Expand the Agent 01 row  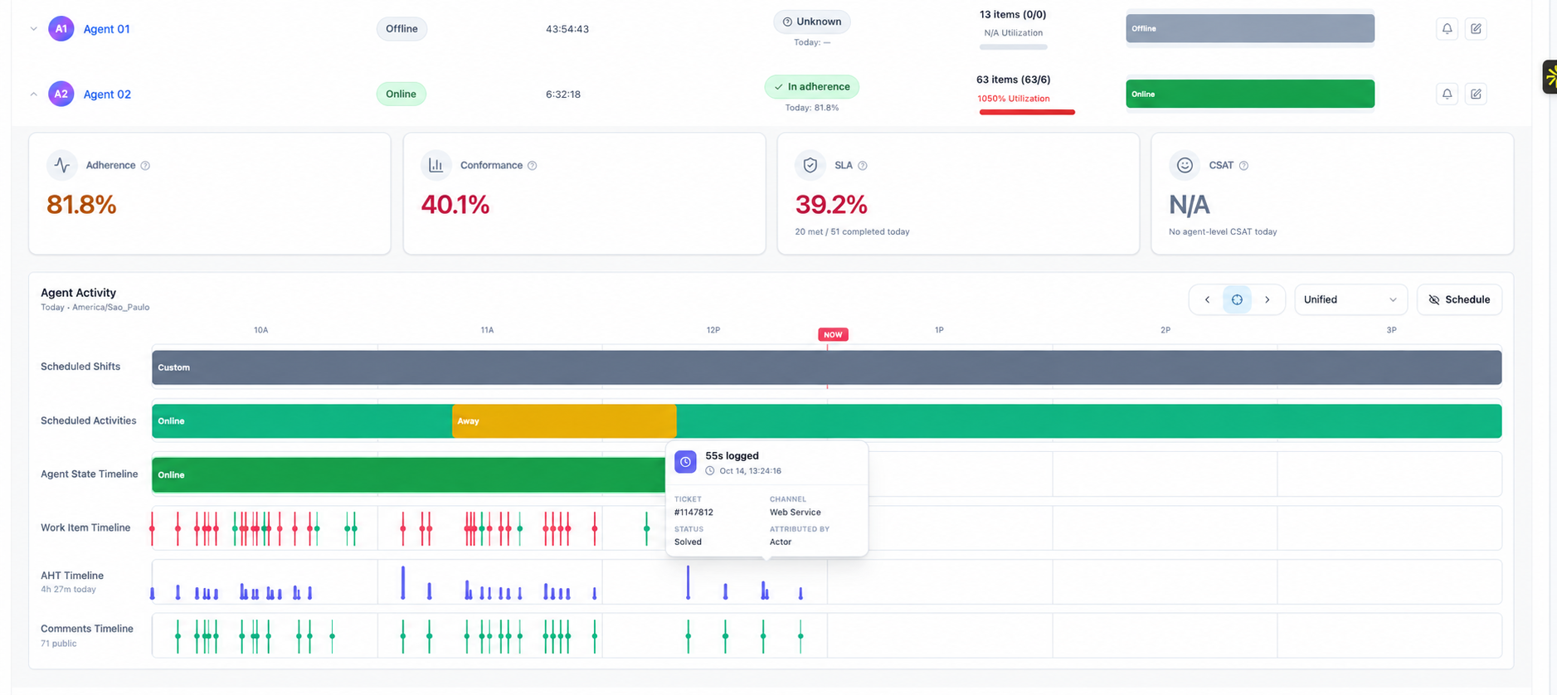[x=34, y=28]
